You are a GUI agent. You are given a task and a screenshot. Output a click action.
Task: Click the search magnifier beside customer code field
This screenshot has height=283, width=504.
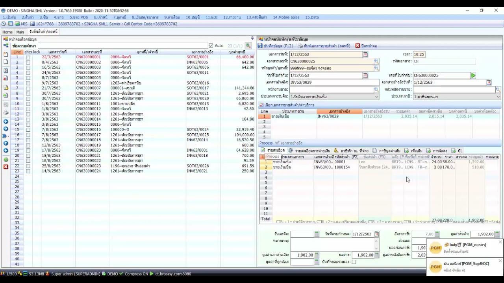pyautogui.click(x=376, y=68)
